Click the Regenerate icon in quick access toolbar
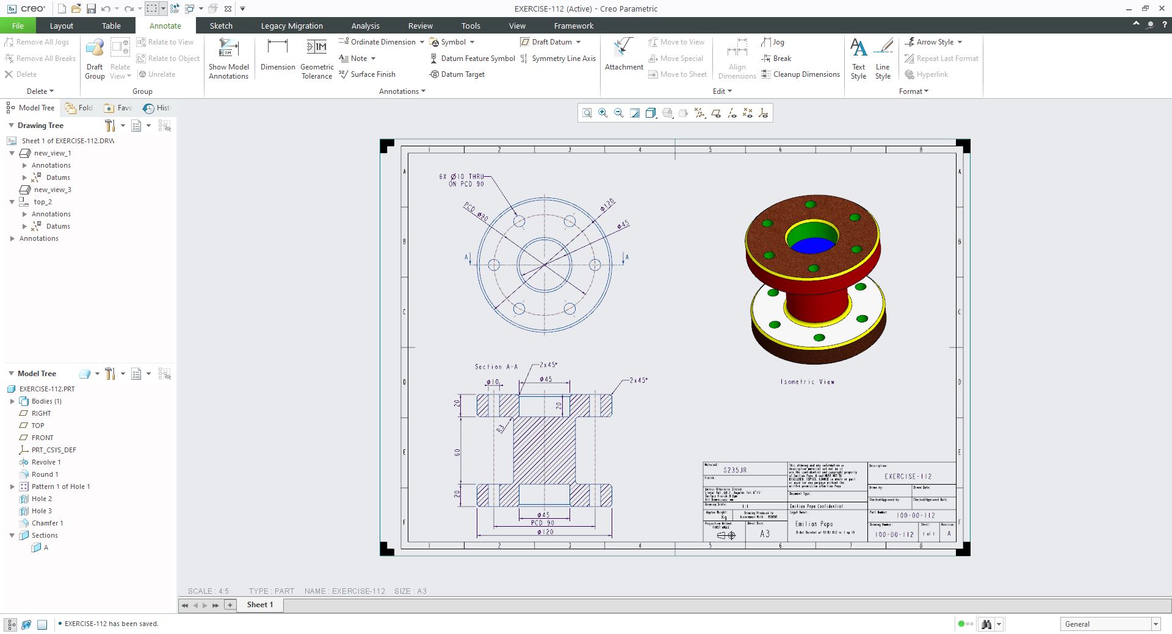Image resolution: width=1172 pixels, height=634 pixels. click(x=175, y=9)
